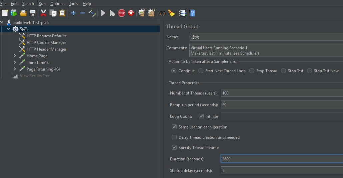Toggle Same user on each iteration
Screen dimensions: 343x178
174,127
